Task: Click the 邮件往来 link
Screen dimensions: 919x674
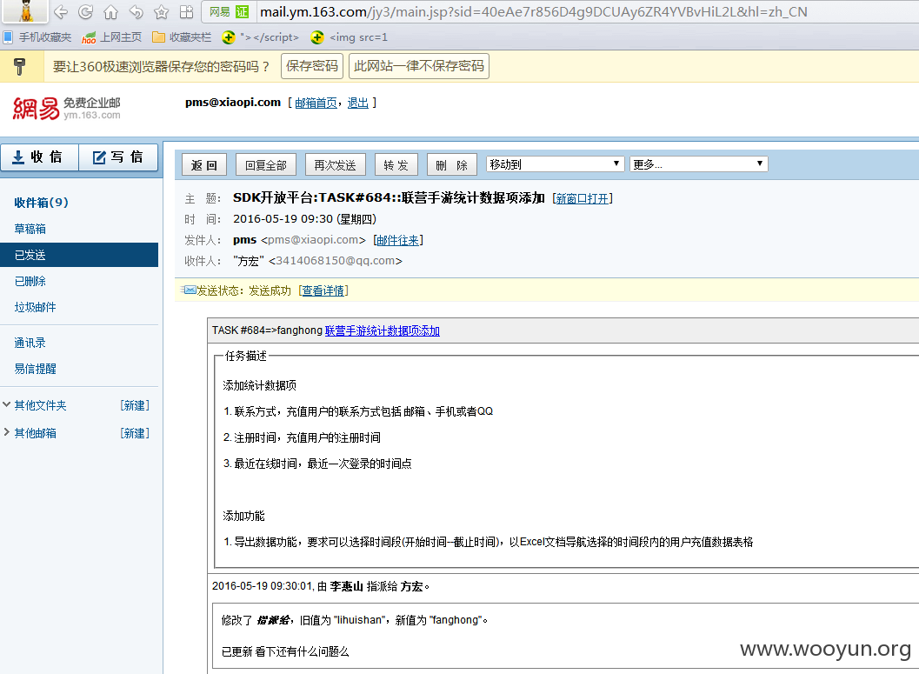Action: (x=398, y=240)
